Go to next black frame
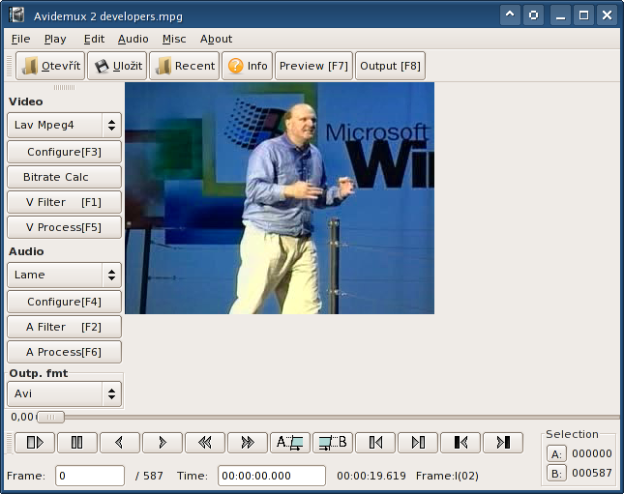624x494 pixels. tap(418, 443)
